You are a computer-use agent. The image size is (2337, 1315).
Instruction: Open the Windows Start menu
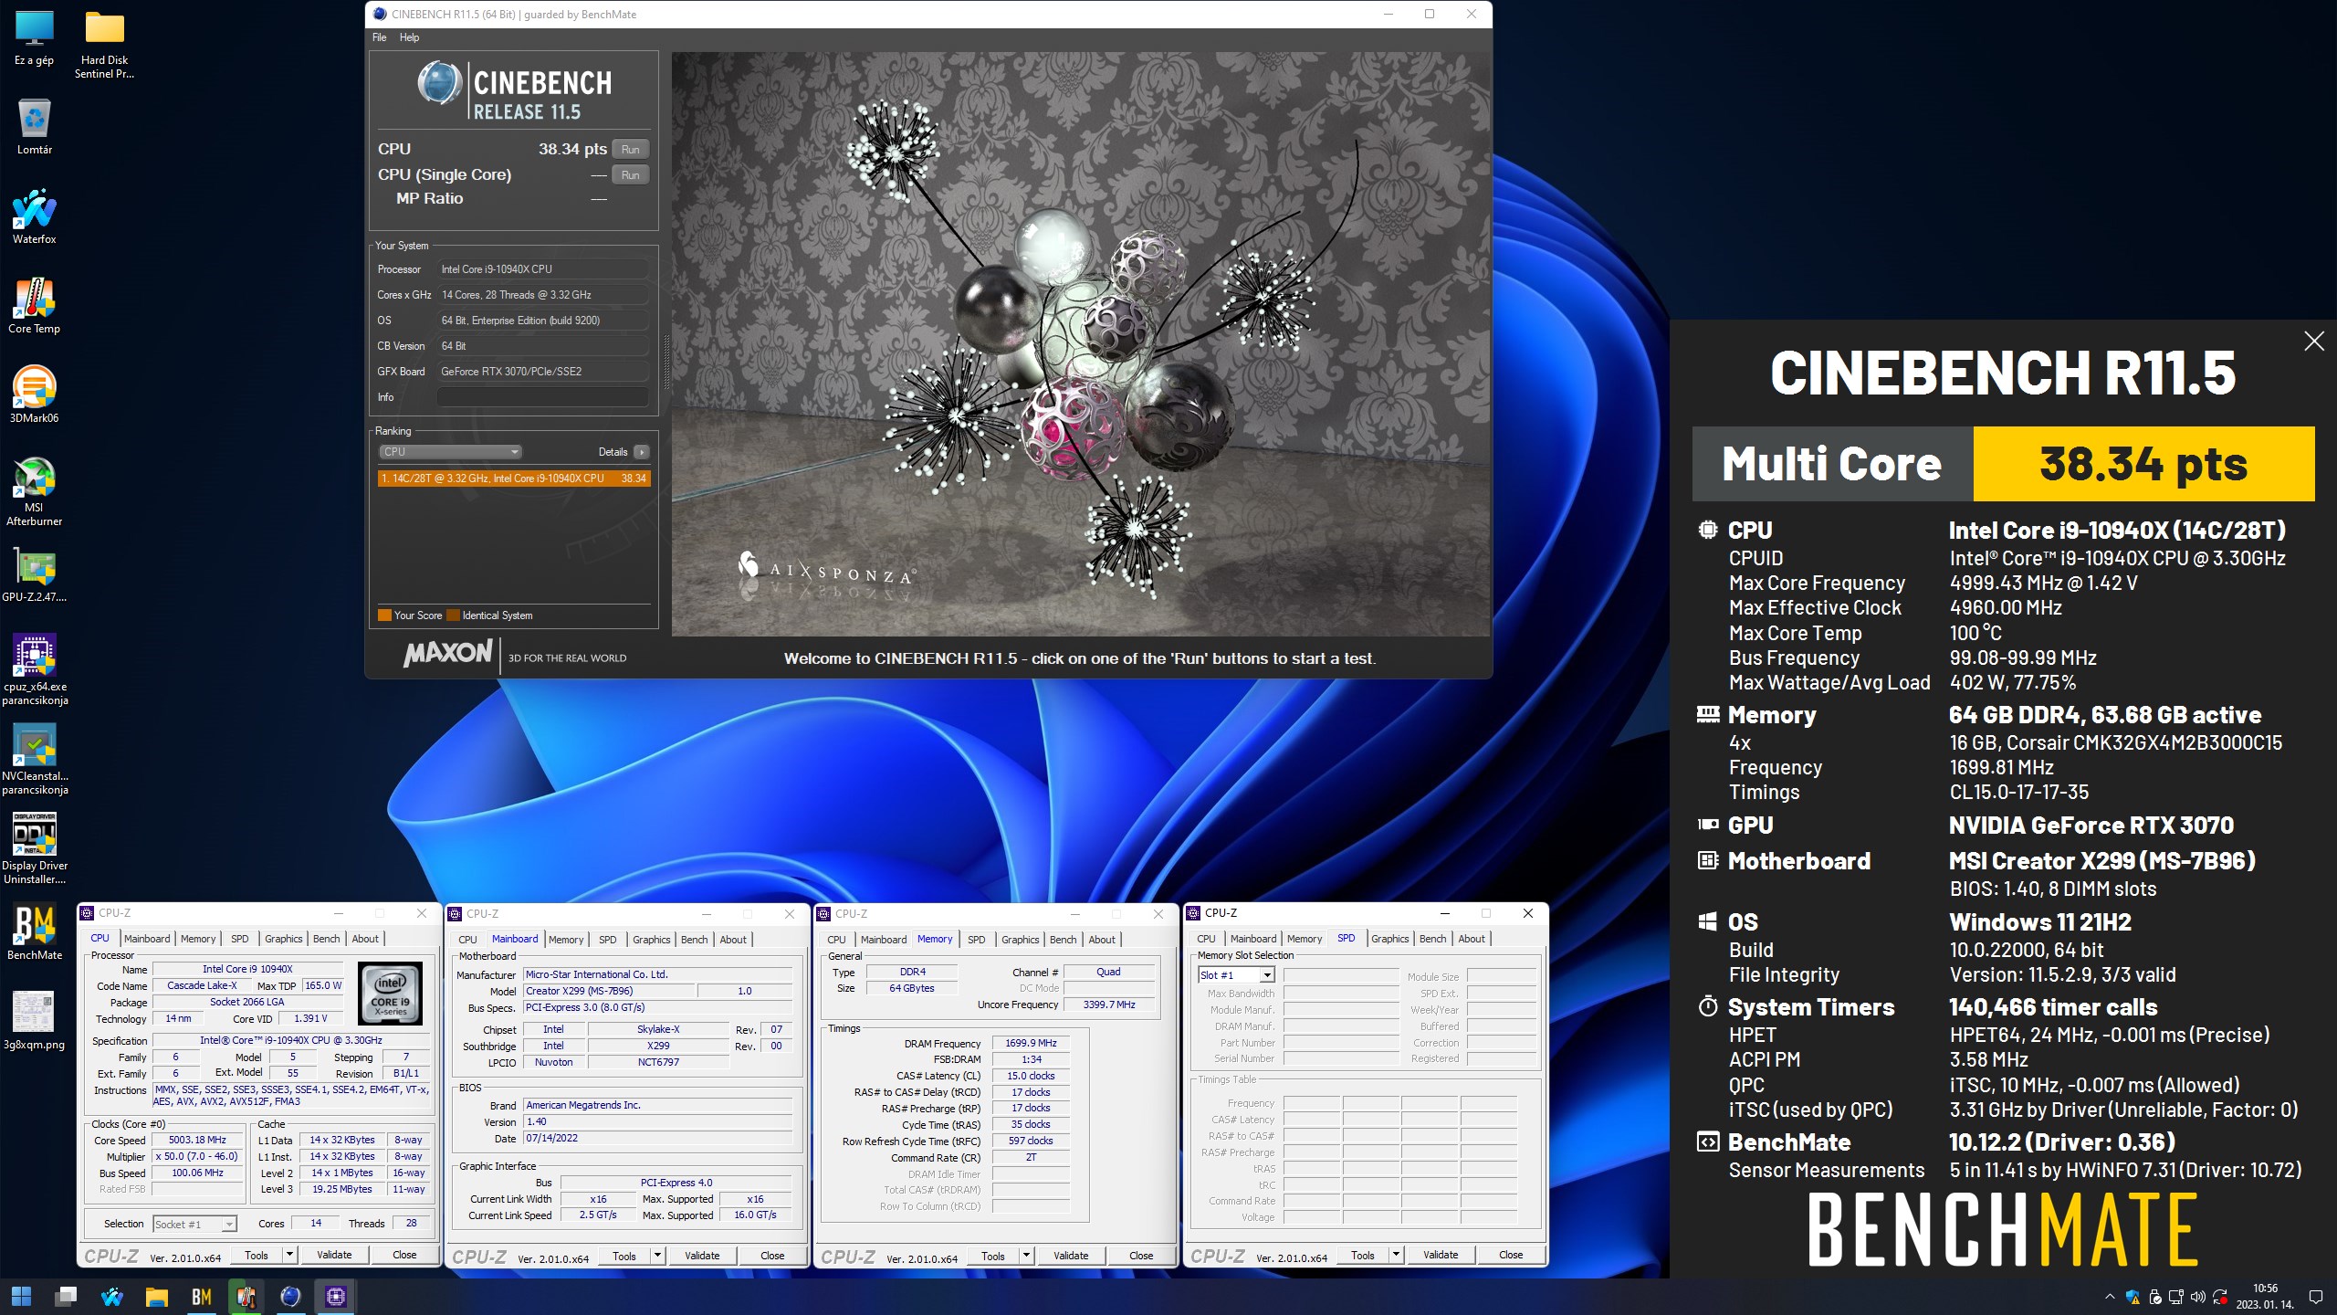tap(21, 1296)
